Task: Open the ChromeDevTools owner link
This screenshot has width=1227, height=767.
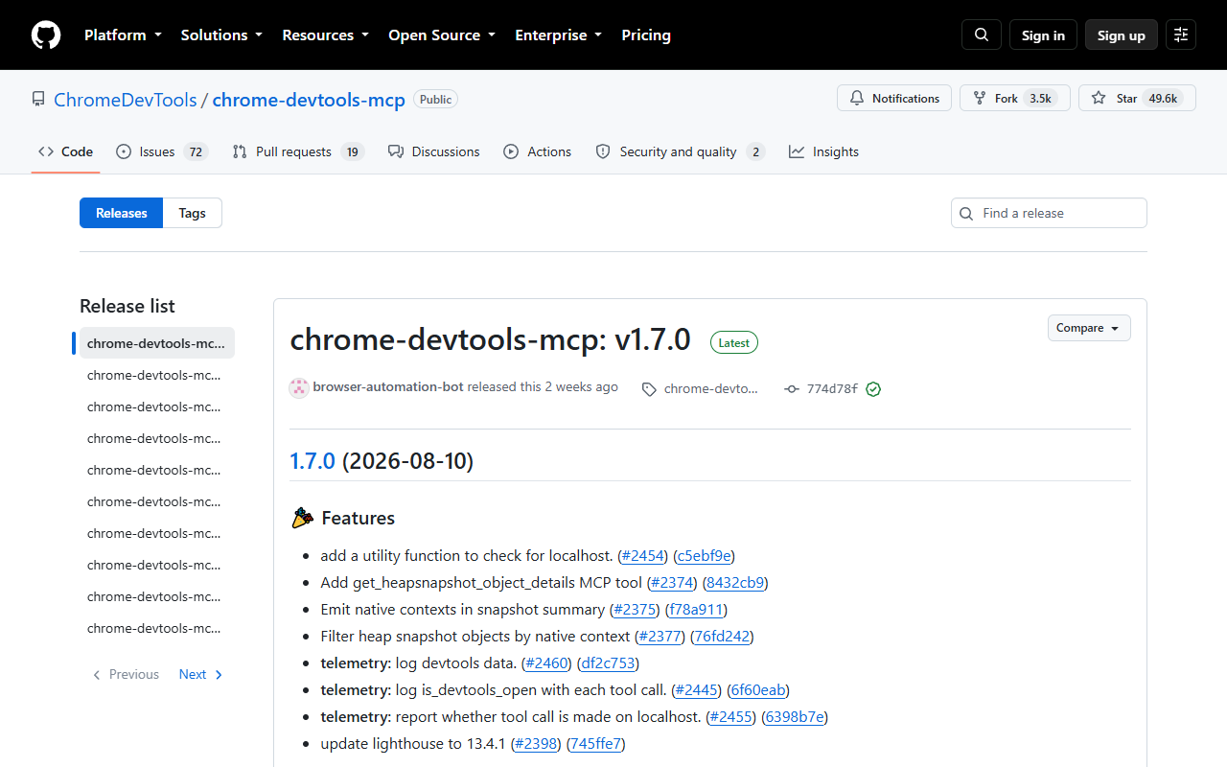Action: click(x=126, y=100)
